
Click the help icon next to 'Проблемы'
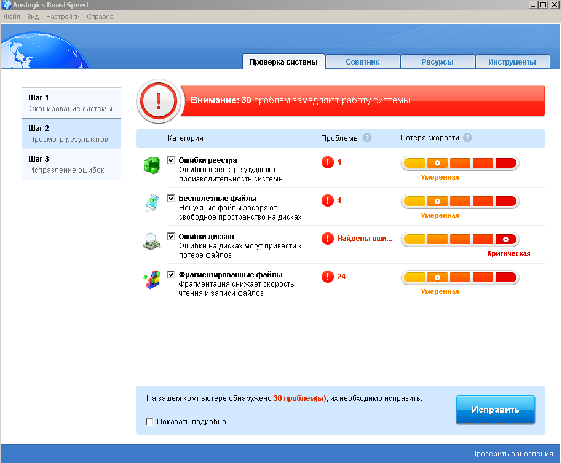pos(367,138)
